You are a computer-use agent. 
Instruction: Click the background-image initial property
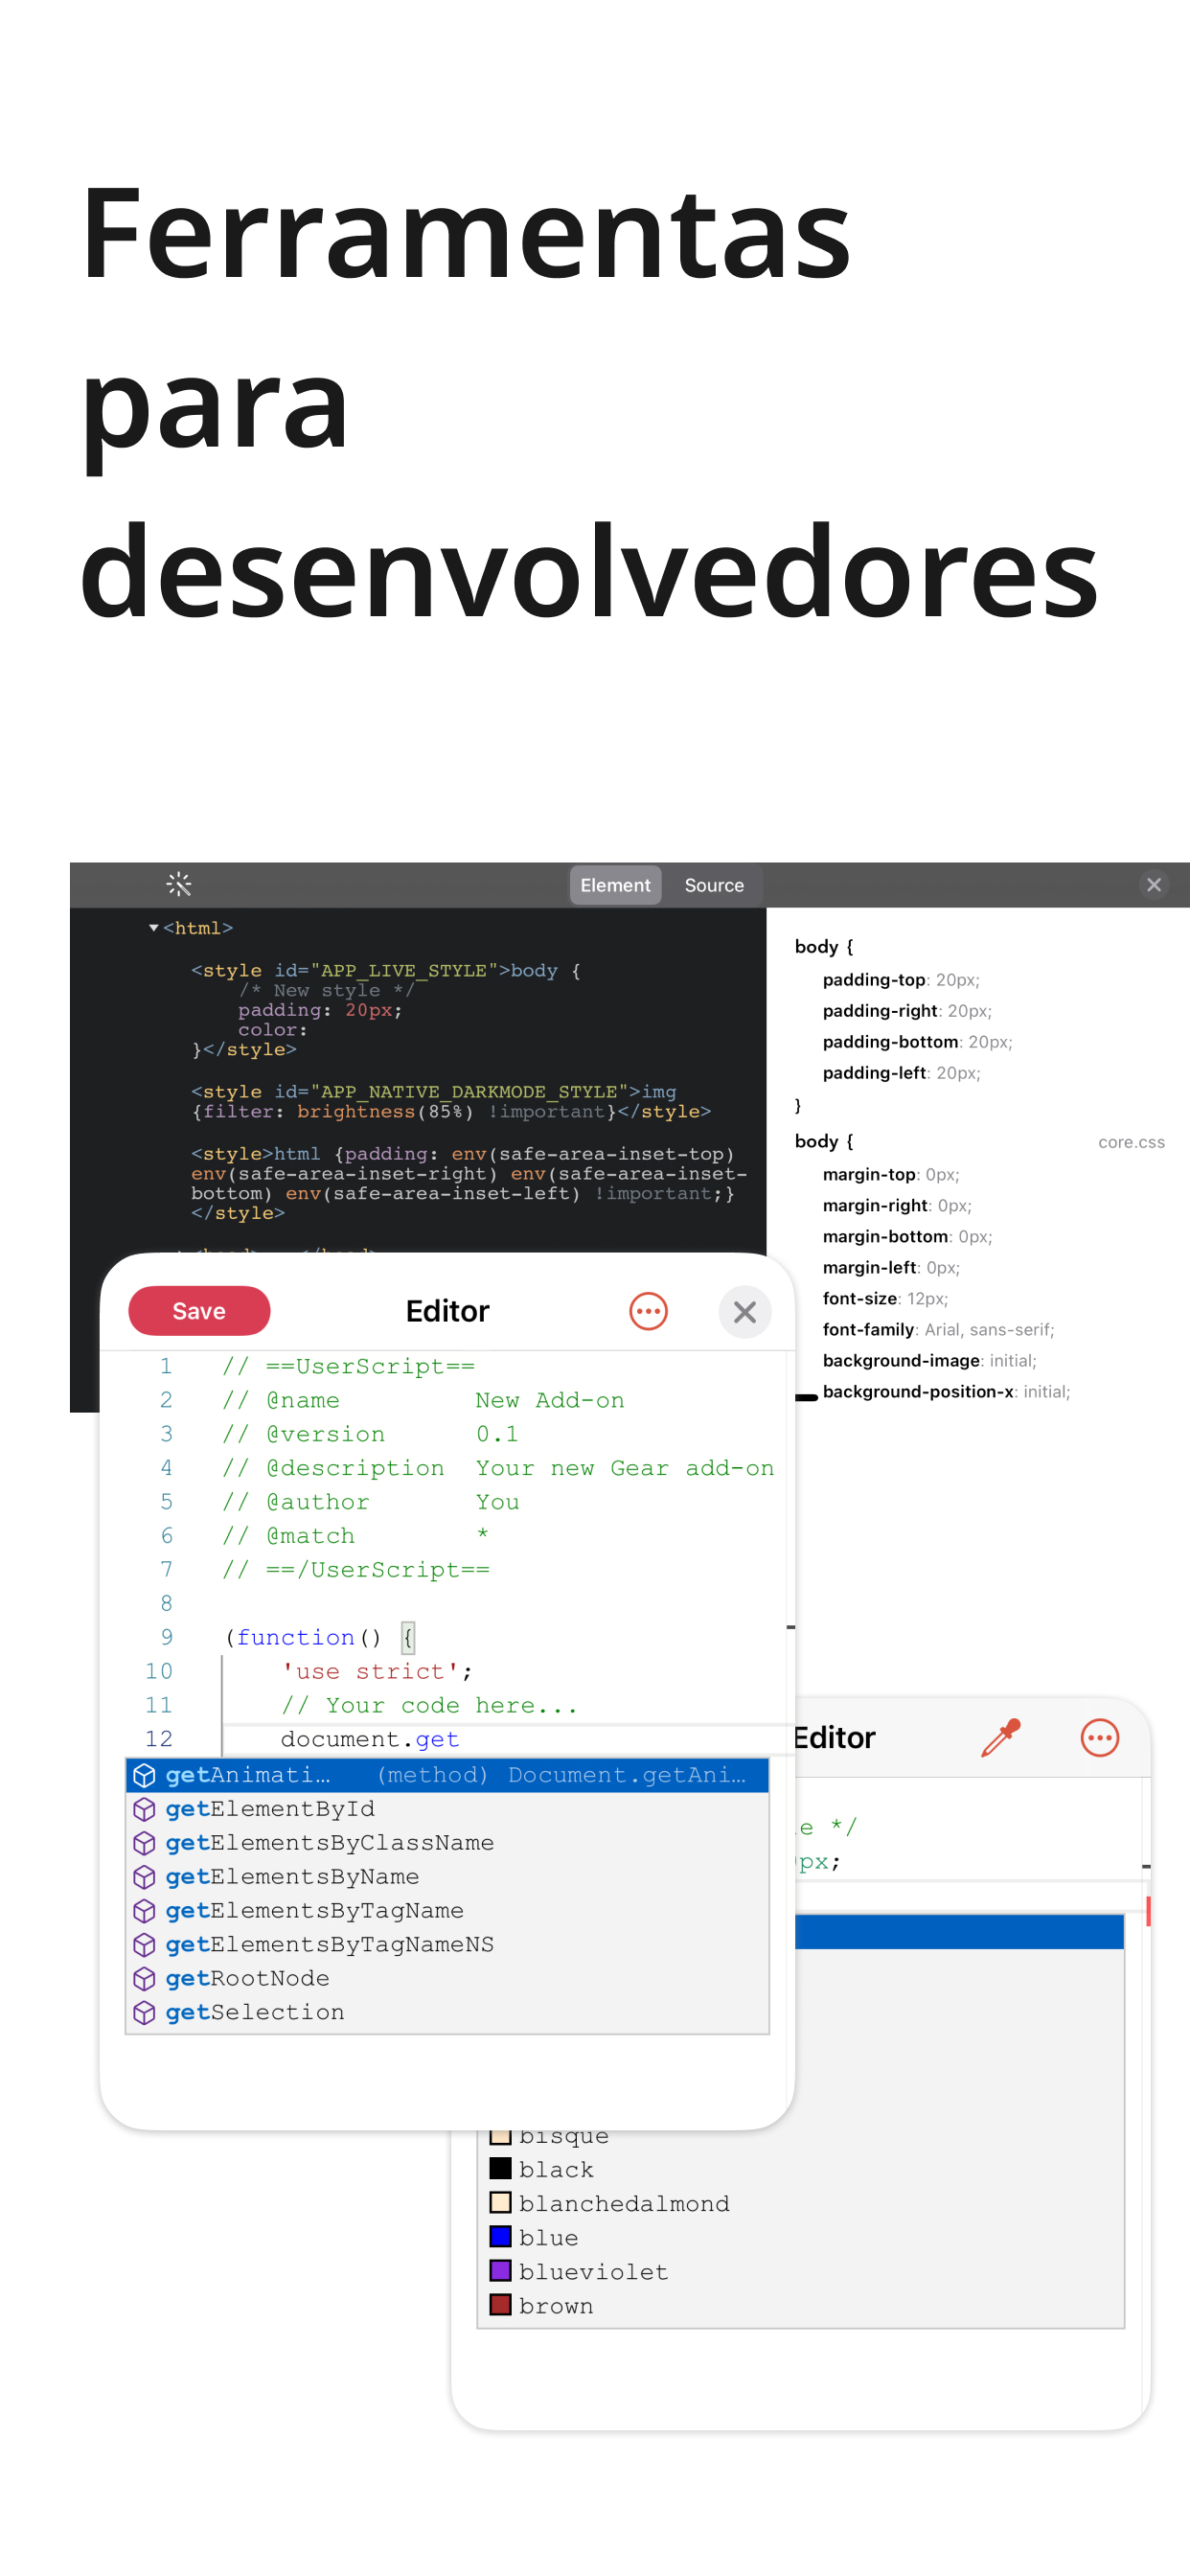coord(929,1360)
